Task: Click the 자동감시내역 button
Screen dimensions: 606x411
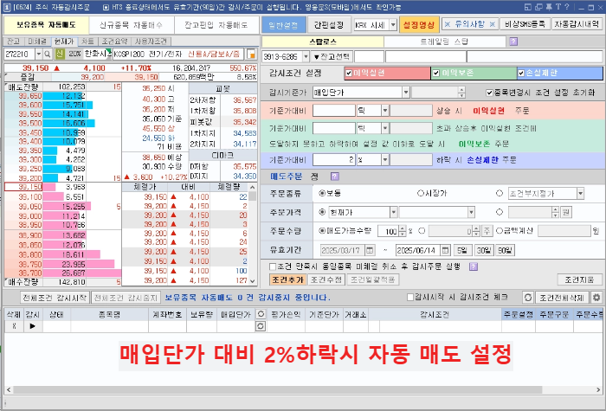Action: tap(577, 24)
